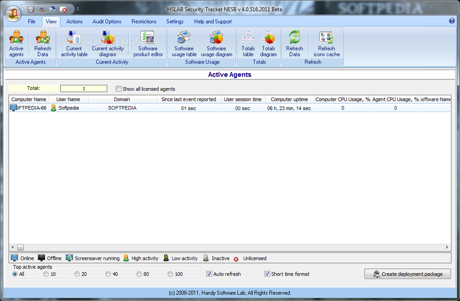Toggle Short time format checkbox
The height and width of the screenshot is (301, 460).
pyautogui.click(x=267, y=274)
